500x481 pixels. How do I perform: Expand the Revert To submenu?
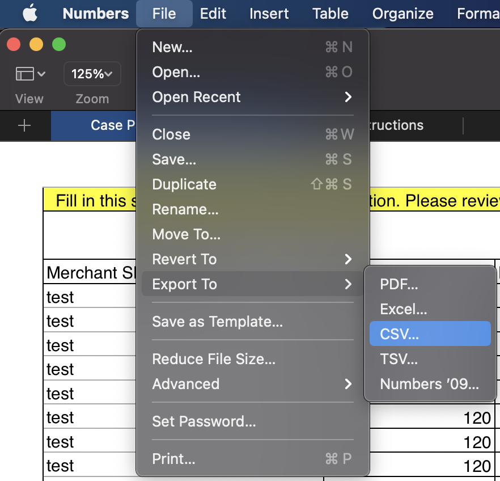point(253,259)
